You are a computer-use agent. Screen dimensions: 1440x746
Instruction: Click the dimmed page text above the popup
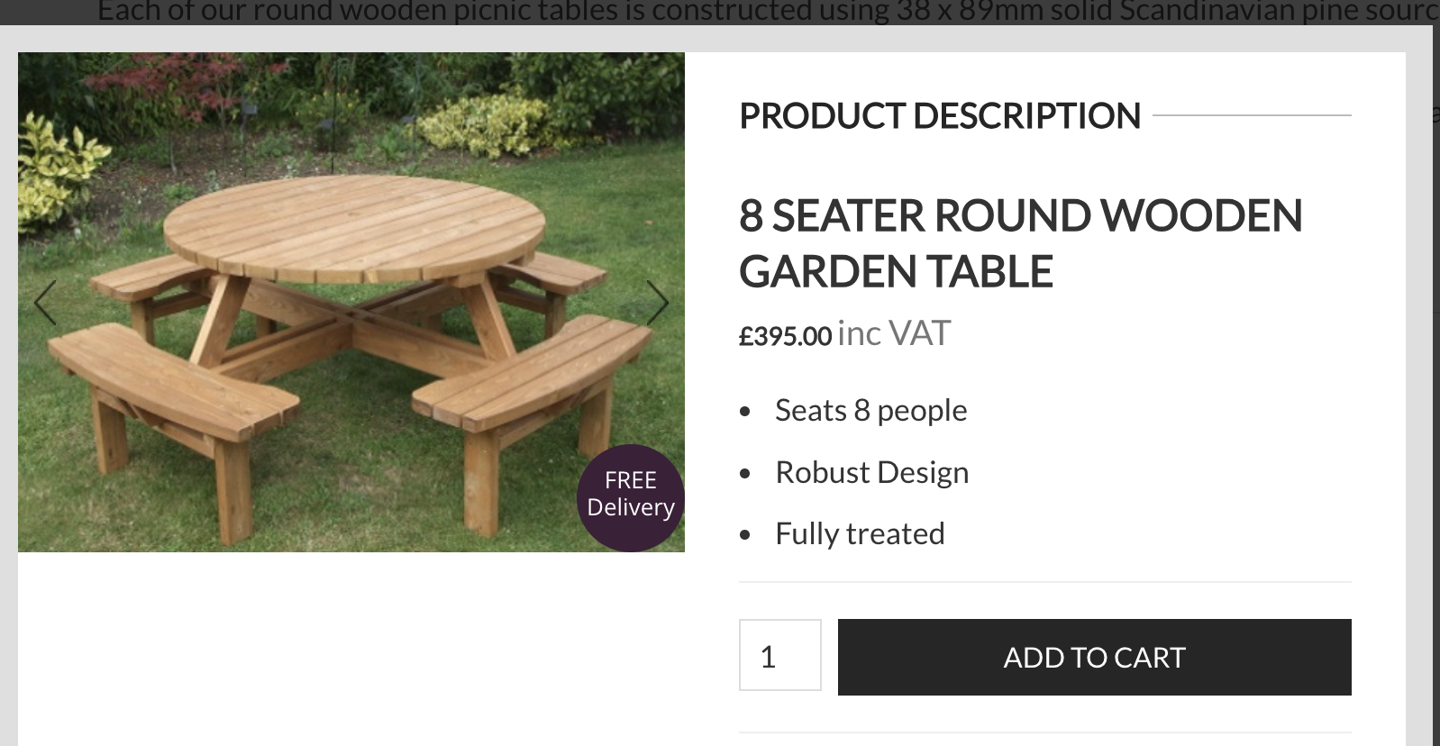[721, 12]
